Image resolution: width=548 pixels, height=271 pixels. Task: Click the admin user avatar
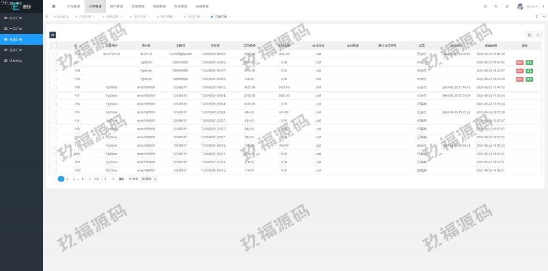(x=520, y=6)
